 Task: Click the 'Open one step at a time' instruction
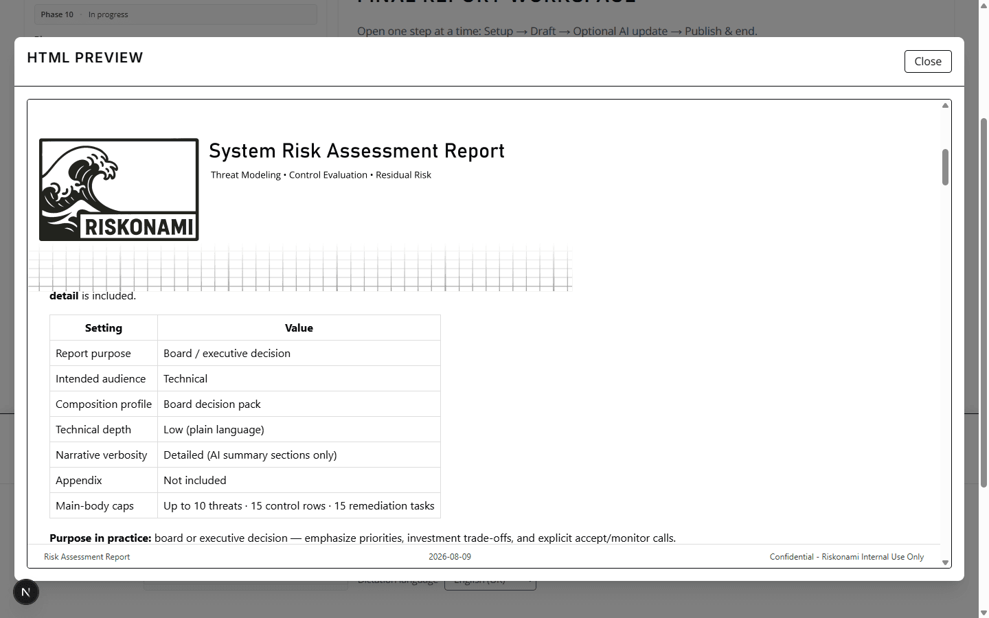pos(557,31)
